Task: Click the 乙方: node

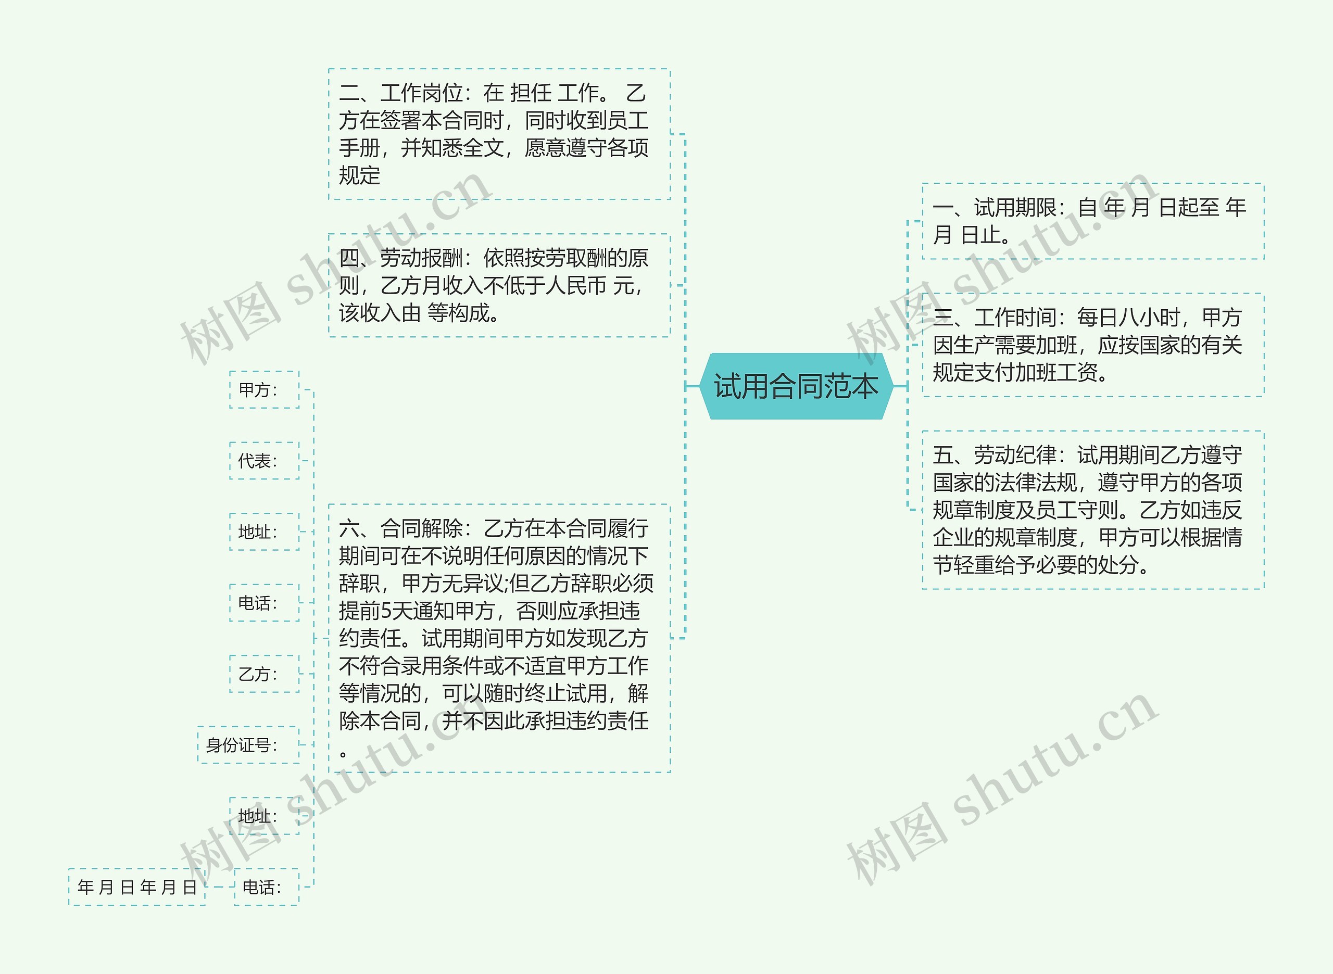Action: 264,674
